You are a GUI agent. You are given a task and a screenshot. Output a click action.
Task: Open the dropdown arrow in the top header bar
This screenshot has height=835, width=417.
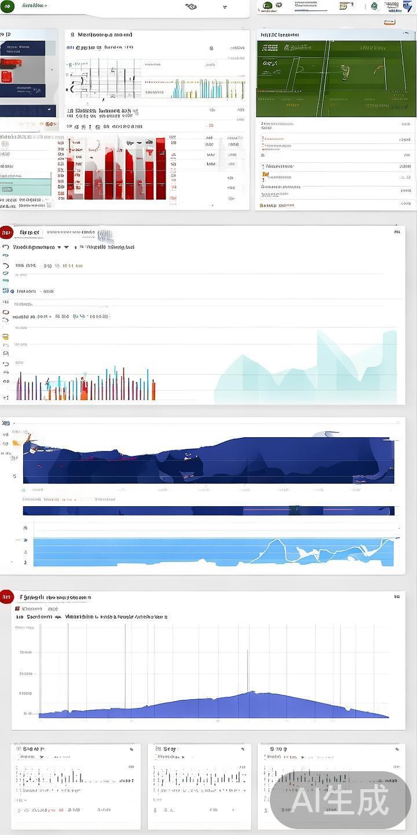(x=224, y=8)
